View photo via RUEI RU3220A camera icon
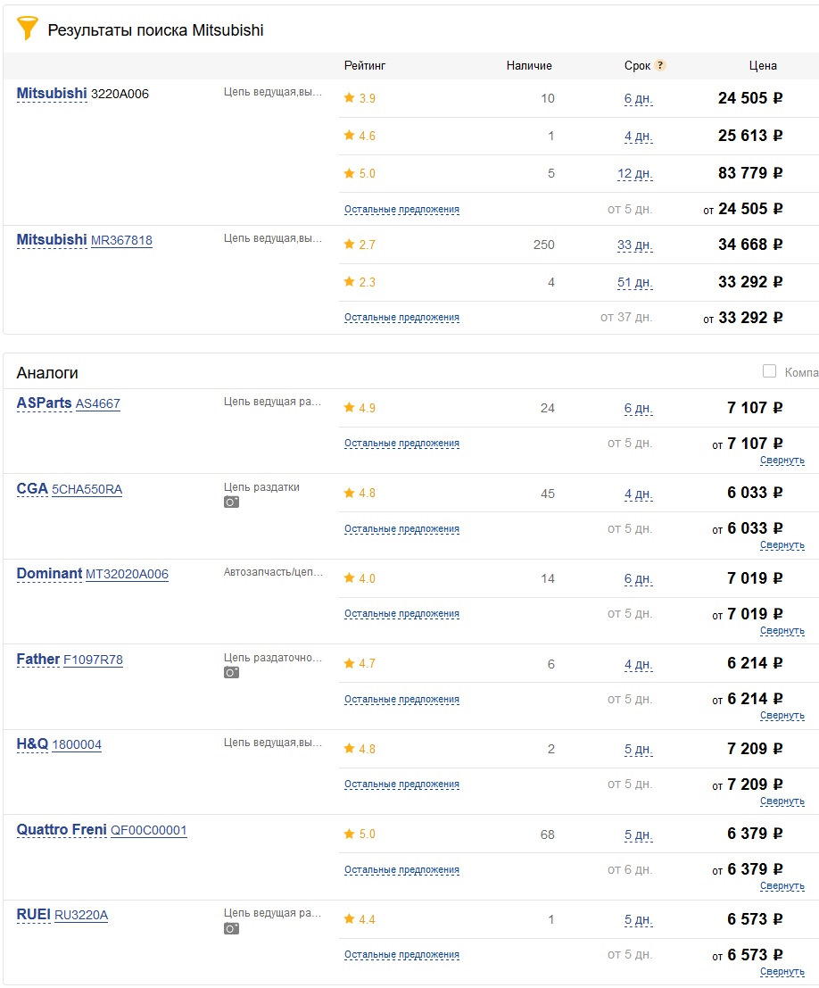This screenshot has width=819, height=988. click(231, 928)
